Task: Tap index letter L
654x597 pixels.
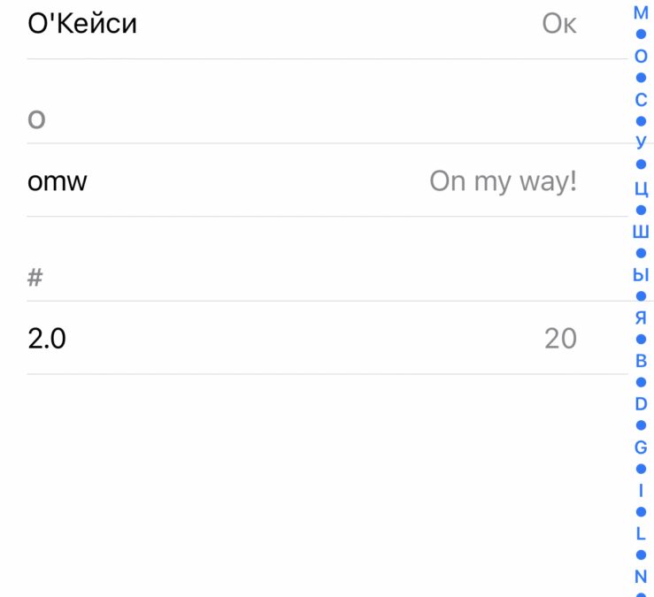Action: coord(641,534)
